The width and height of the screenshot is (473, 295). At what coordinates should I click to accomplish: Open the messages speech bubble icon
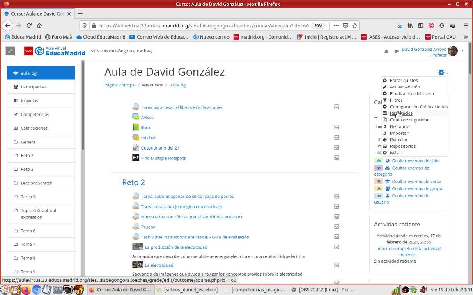point(396,52)
